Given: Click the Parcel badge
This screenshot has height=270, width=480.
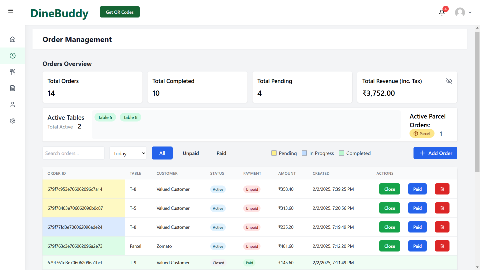Looking at the screenshot, I should (422, 133).
